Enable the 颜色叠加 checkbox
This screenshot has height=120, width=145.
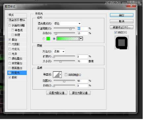click(x=10, y=59)
